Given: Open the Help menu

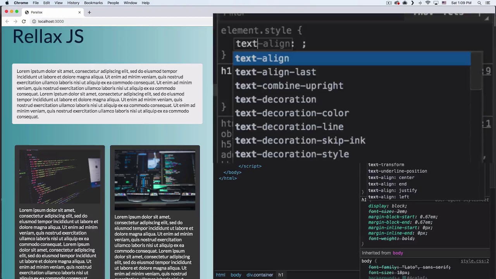Looking at the screenshot, I should coord(146,3).
